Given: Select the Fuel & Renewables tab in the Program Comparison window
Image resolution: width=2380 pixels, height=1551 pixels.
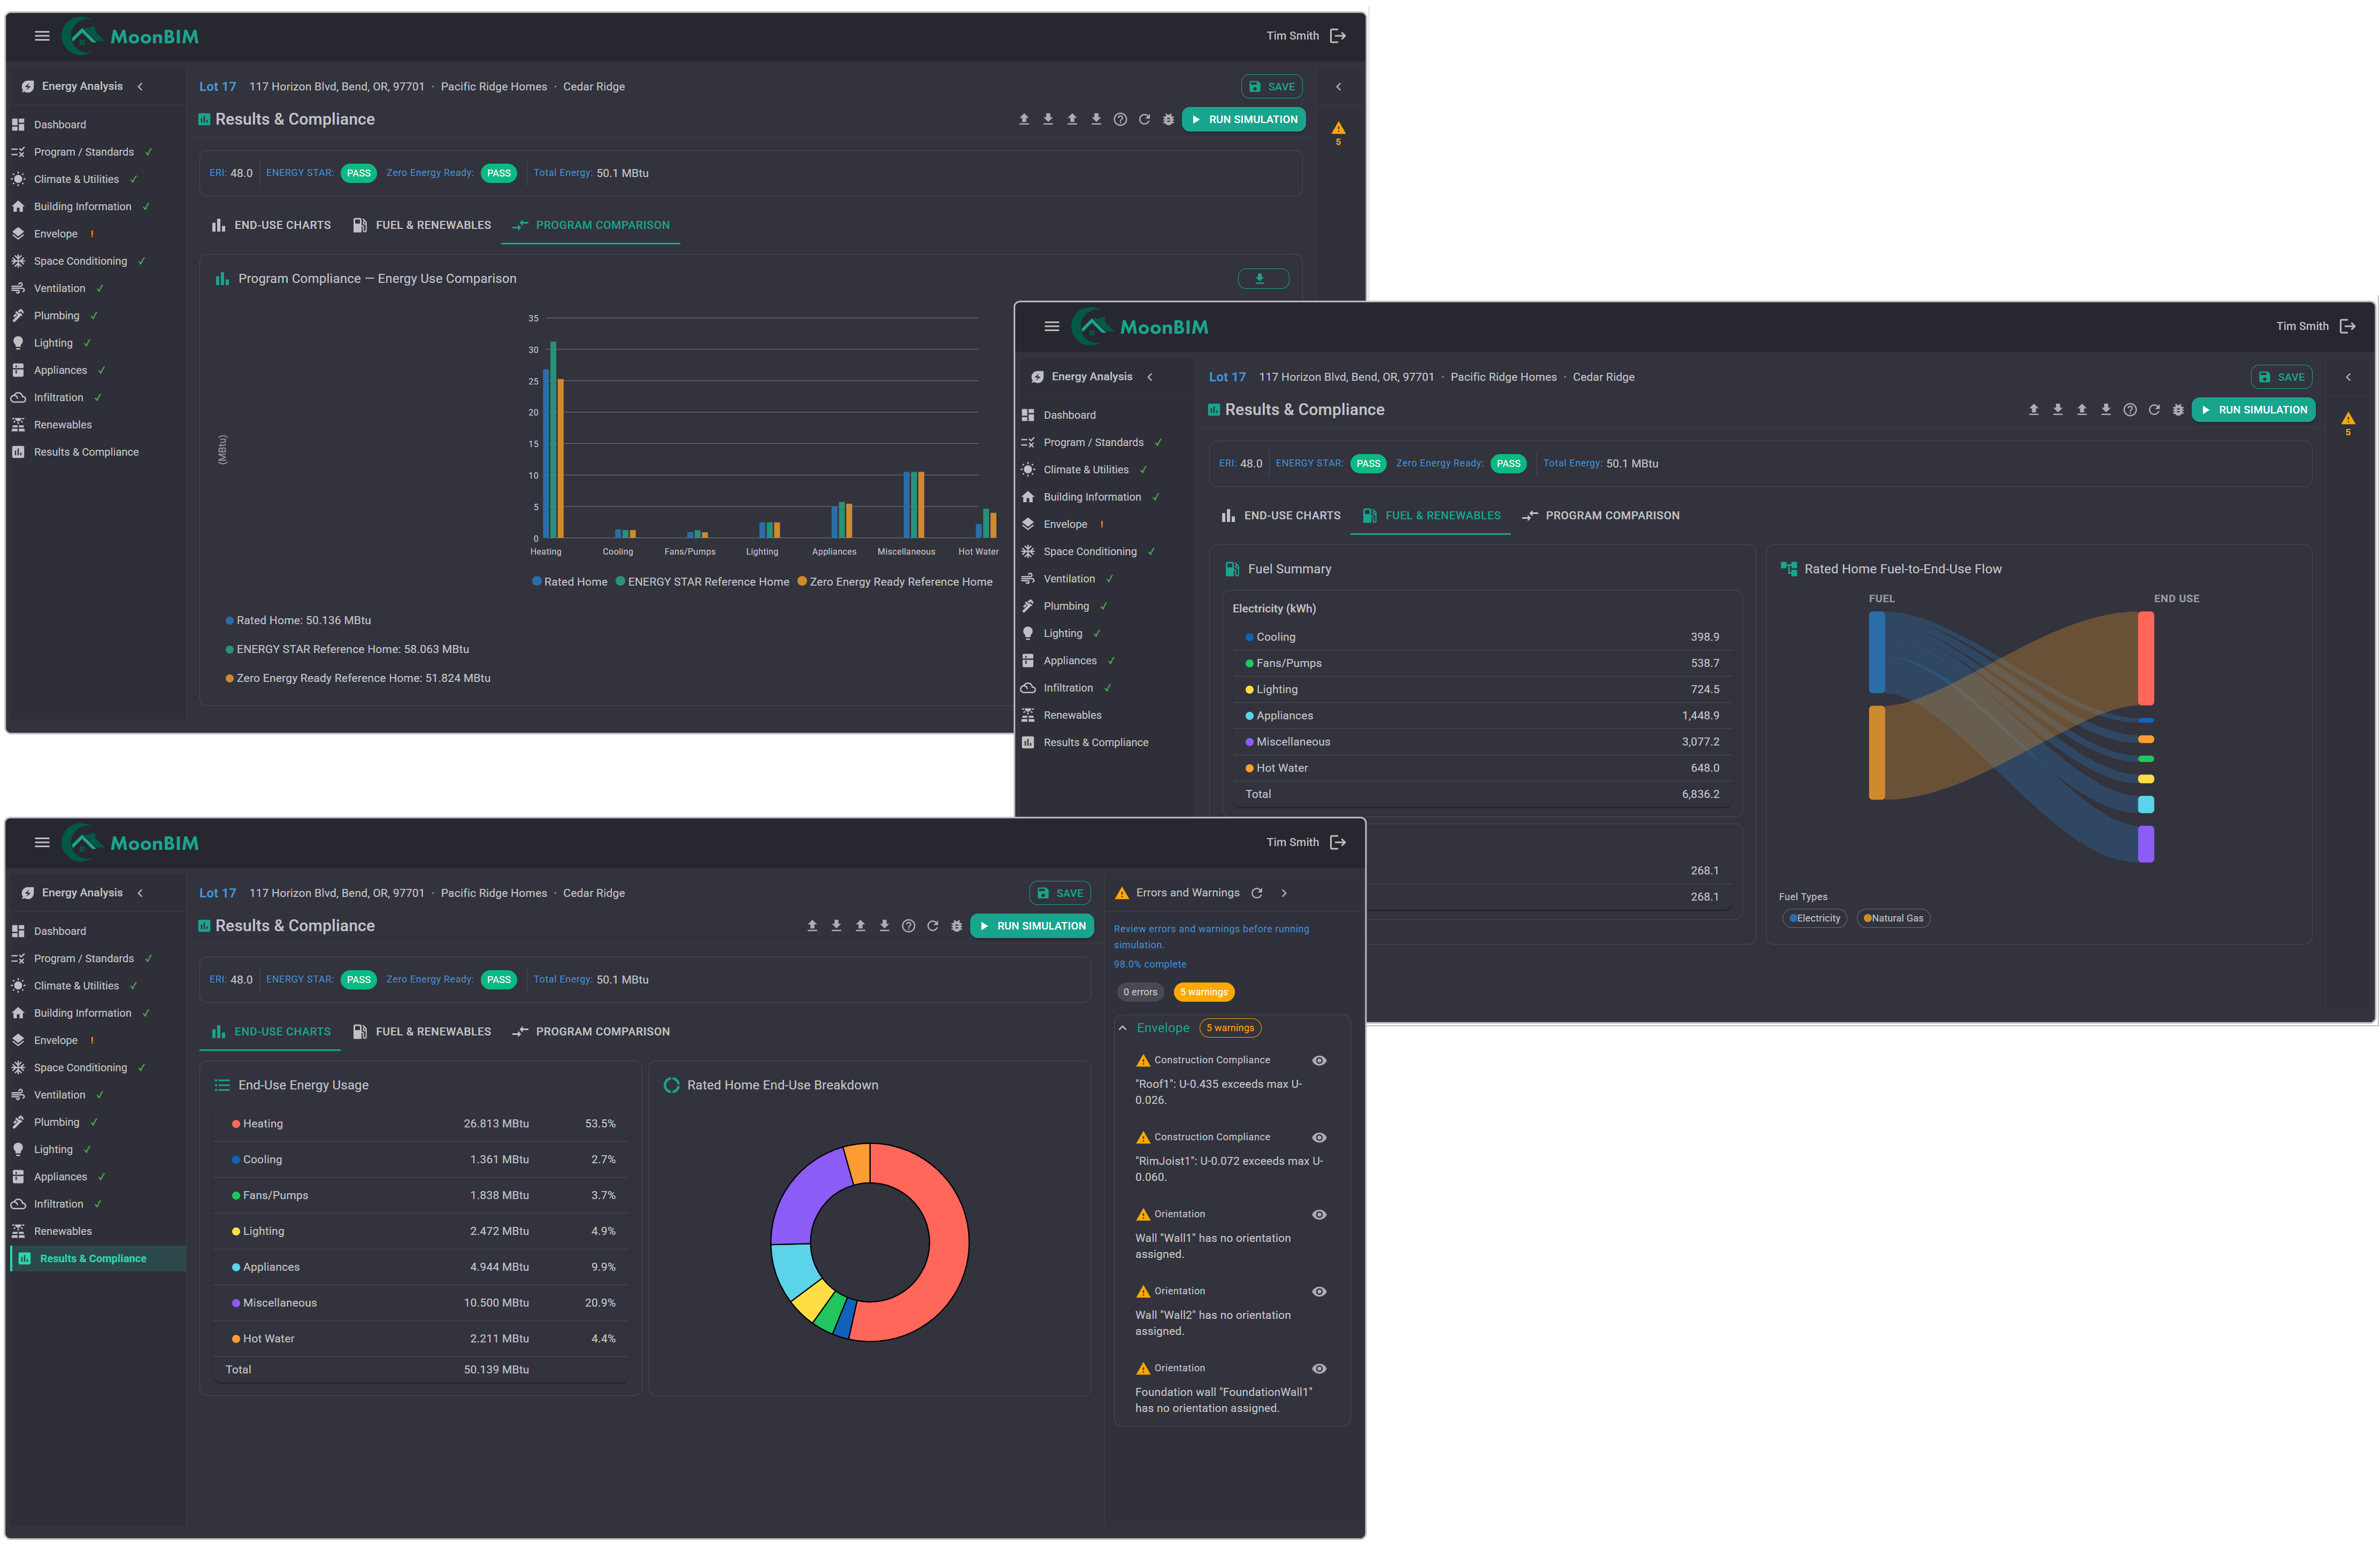Looking at the screenshot, I should pyautogui.click(x=422, y=225).
